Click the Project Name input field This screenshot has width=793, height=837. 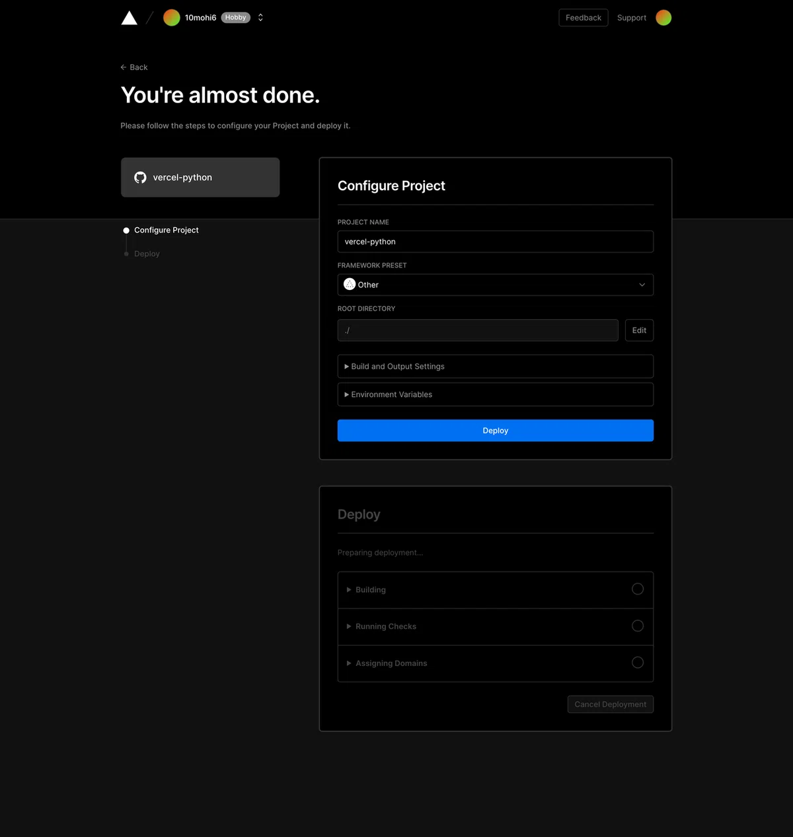pyautogui.click(x=496, y=242)
